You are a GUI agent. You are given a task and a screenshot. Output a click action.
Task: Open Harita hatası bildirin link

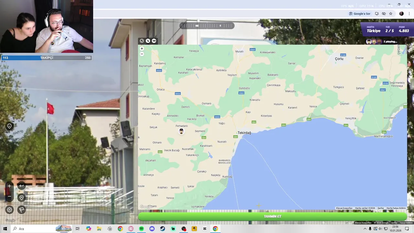pyautogui.click(x=396, y=208)
